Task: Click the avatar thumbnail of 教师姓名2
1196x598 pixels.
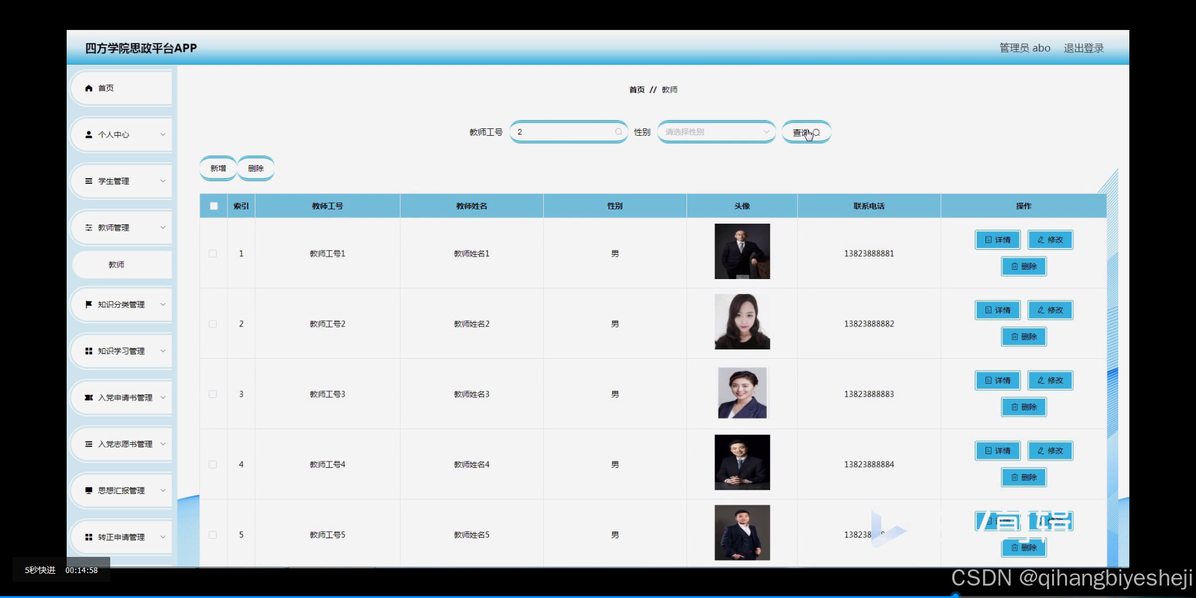Action: 741,322
